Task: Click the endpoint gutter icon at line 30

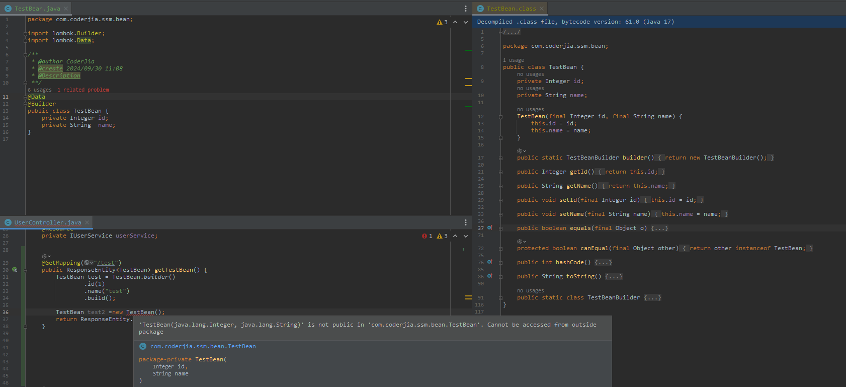Action: [x=15, y=270]
